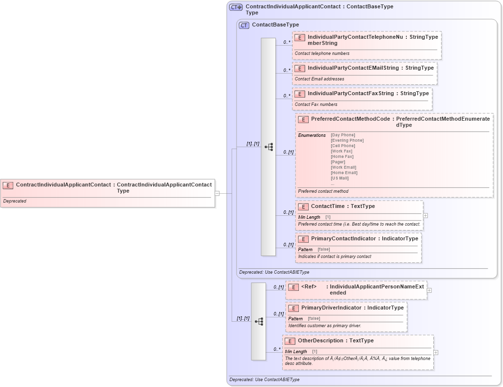
Task: Expand OtherDescription with its plus button
Action: (x=435, y=352)
